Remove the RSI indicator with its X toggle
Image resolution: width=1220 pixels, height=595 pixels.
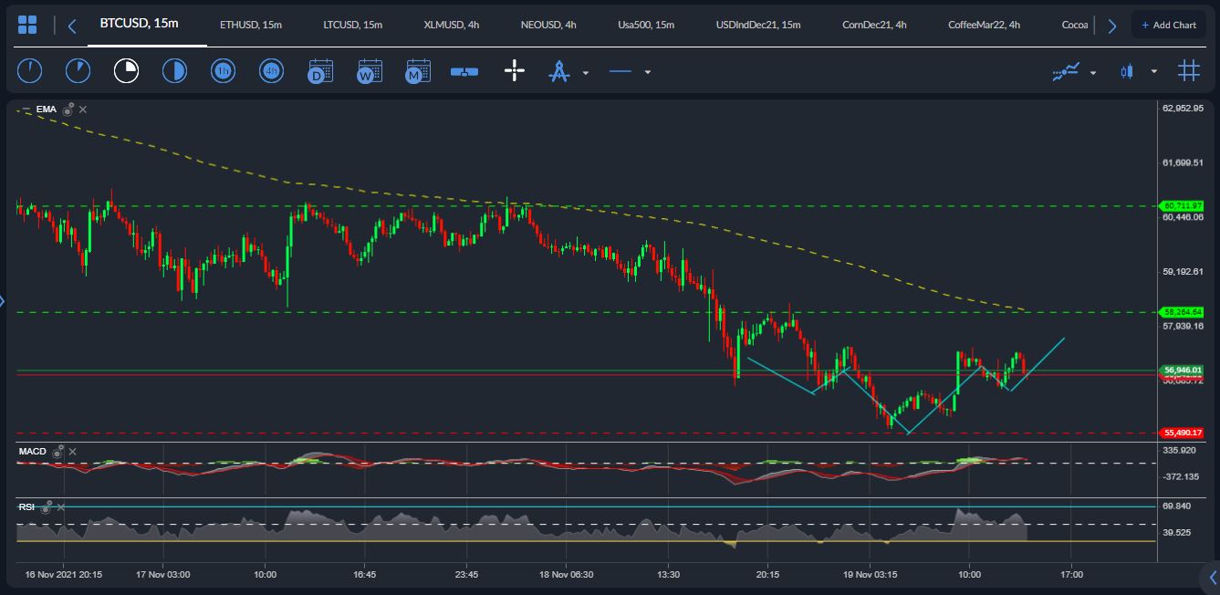61,507
